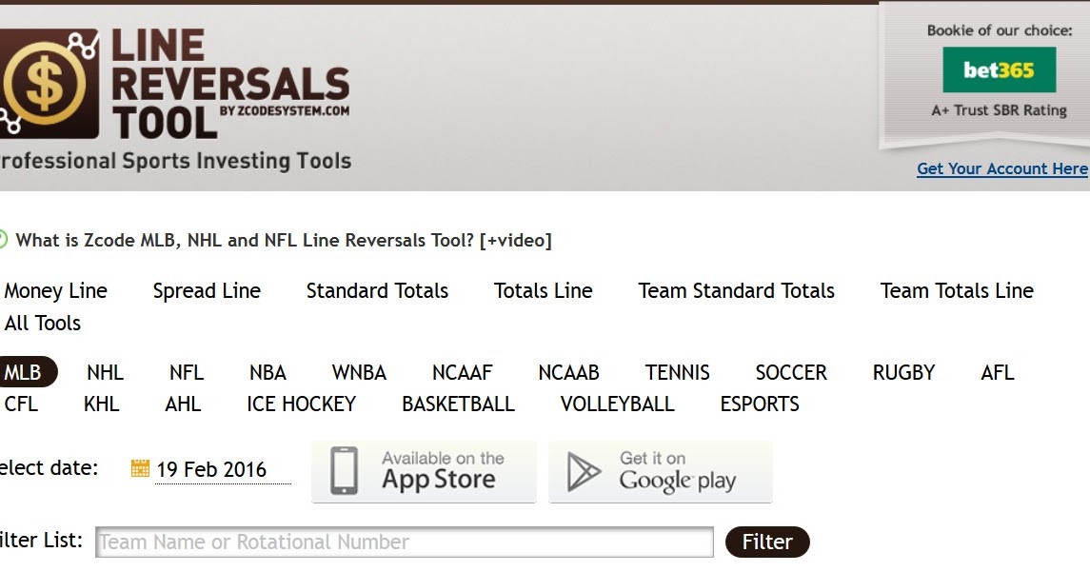
Task: Switch to the NFL league
Action: pos(187,372)
